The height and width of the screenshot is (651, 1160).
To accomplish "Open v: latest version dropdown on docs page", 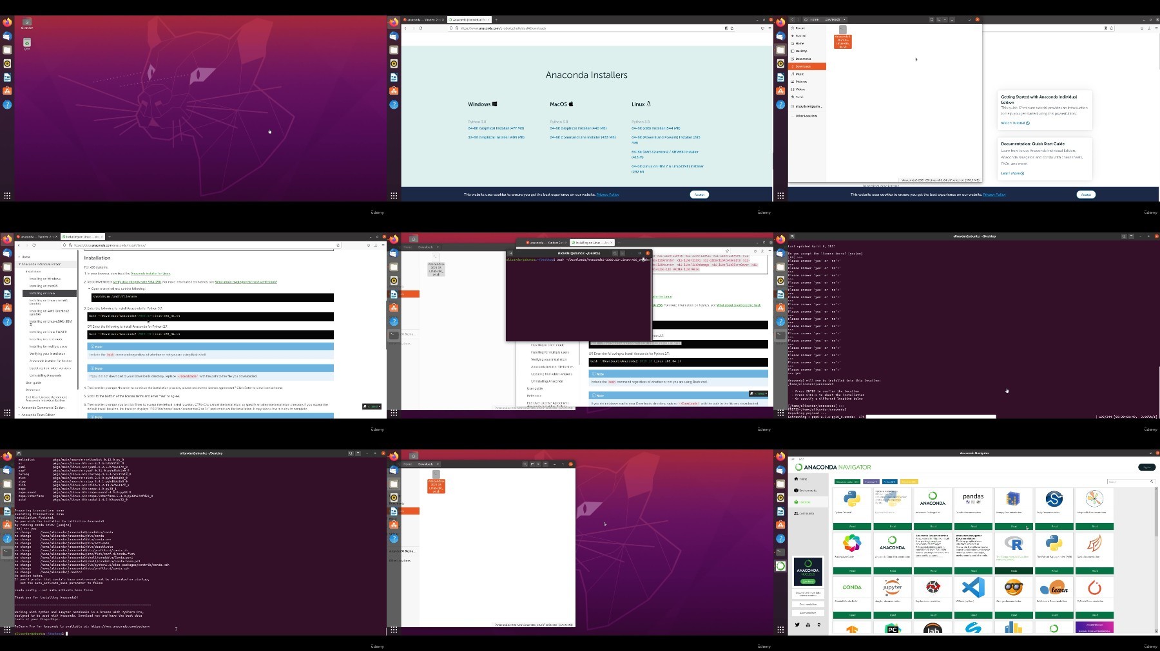I will [372, 406].
